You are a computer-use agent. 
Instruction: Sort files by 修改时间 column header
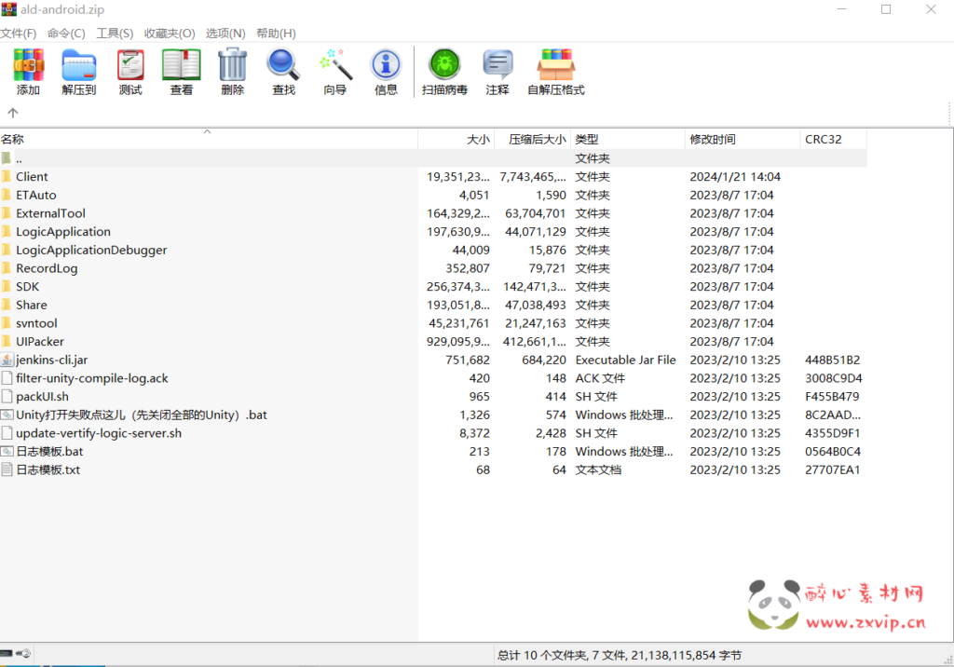[x=713, y=140]
